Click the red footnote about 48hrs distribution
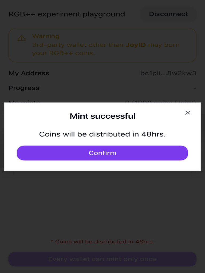 coord(102,242)
